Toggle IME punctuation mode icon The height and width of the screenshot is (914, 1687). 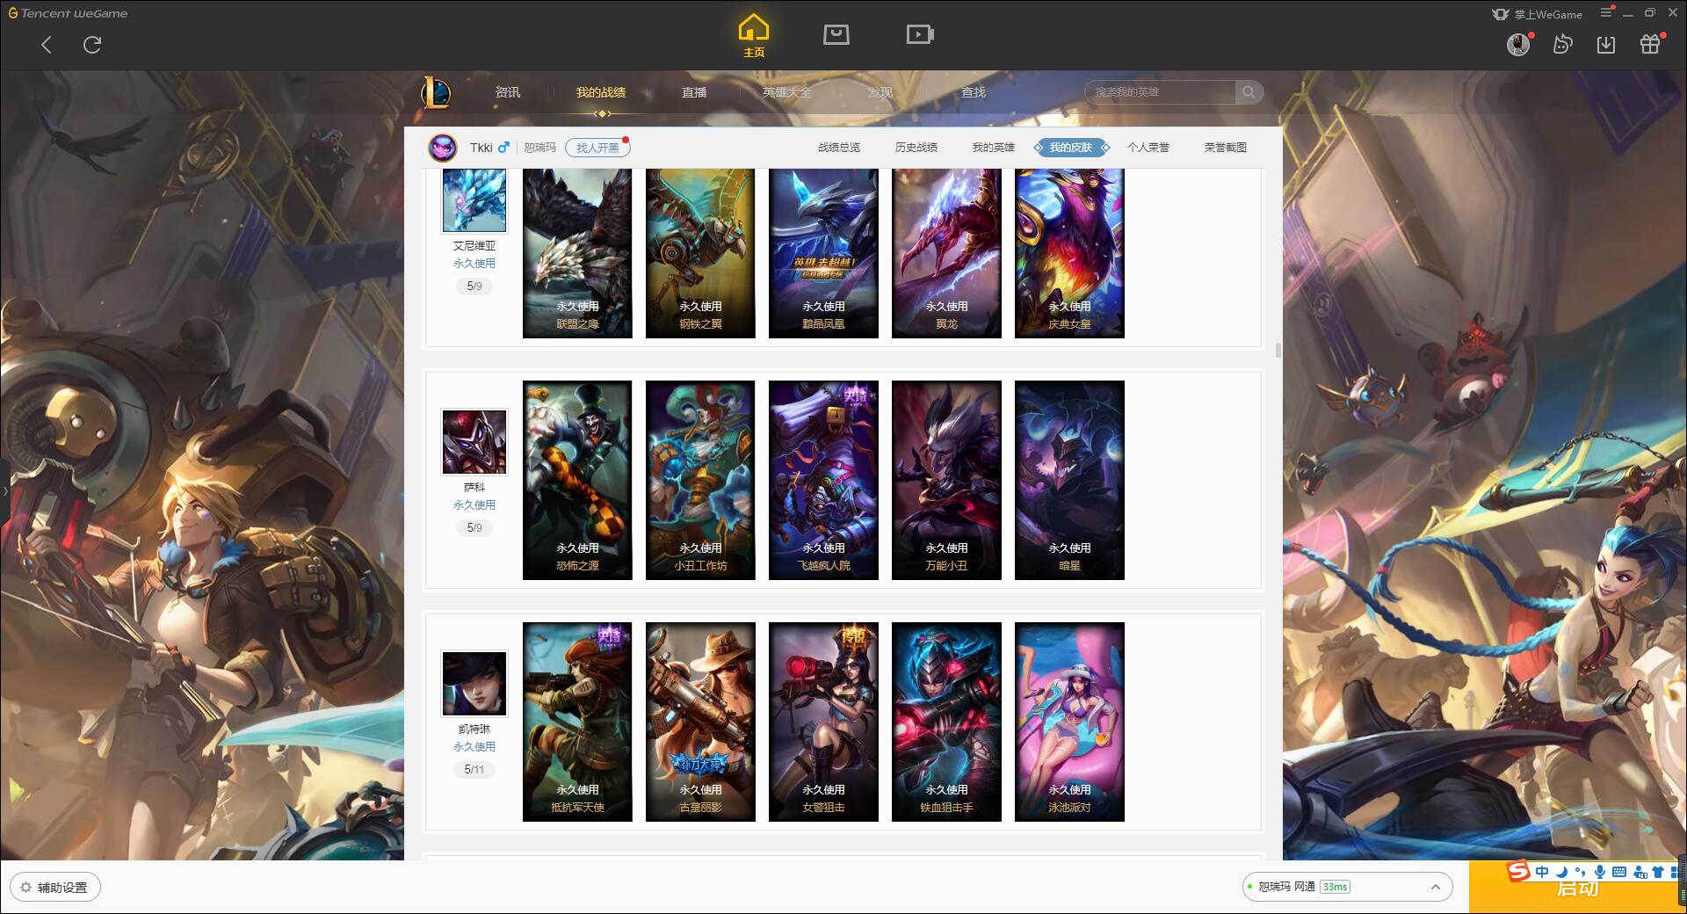[x=1580, y=872]
